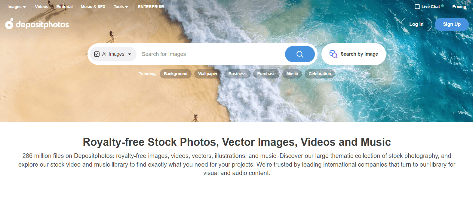Click the Live Chat speech bubble icon

point(417,7)
